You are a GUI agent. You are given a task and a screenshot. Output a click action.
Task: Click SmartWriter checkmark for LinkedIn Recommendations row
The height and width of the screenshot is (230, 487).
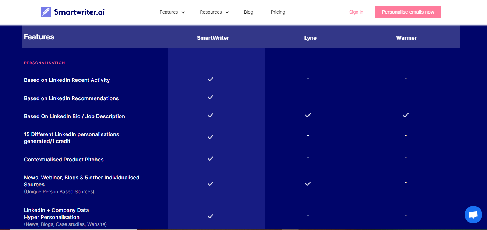(211, 97)
